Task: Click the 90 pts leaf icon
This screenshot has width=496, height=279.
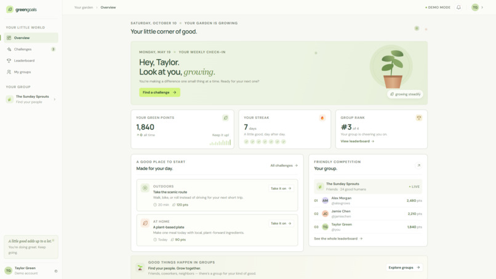Action: click(x=172, y=240)
